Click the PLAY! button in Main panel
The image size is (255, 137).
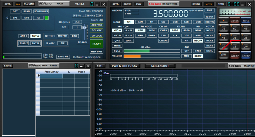[x=96, y=44]
